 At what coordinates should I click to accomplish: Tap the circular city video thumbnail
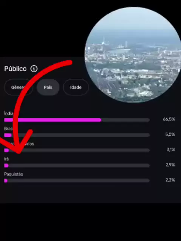(x=133, y=55)
